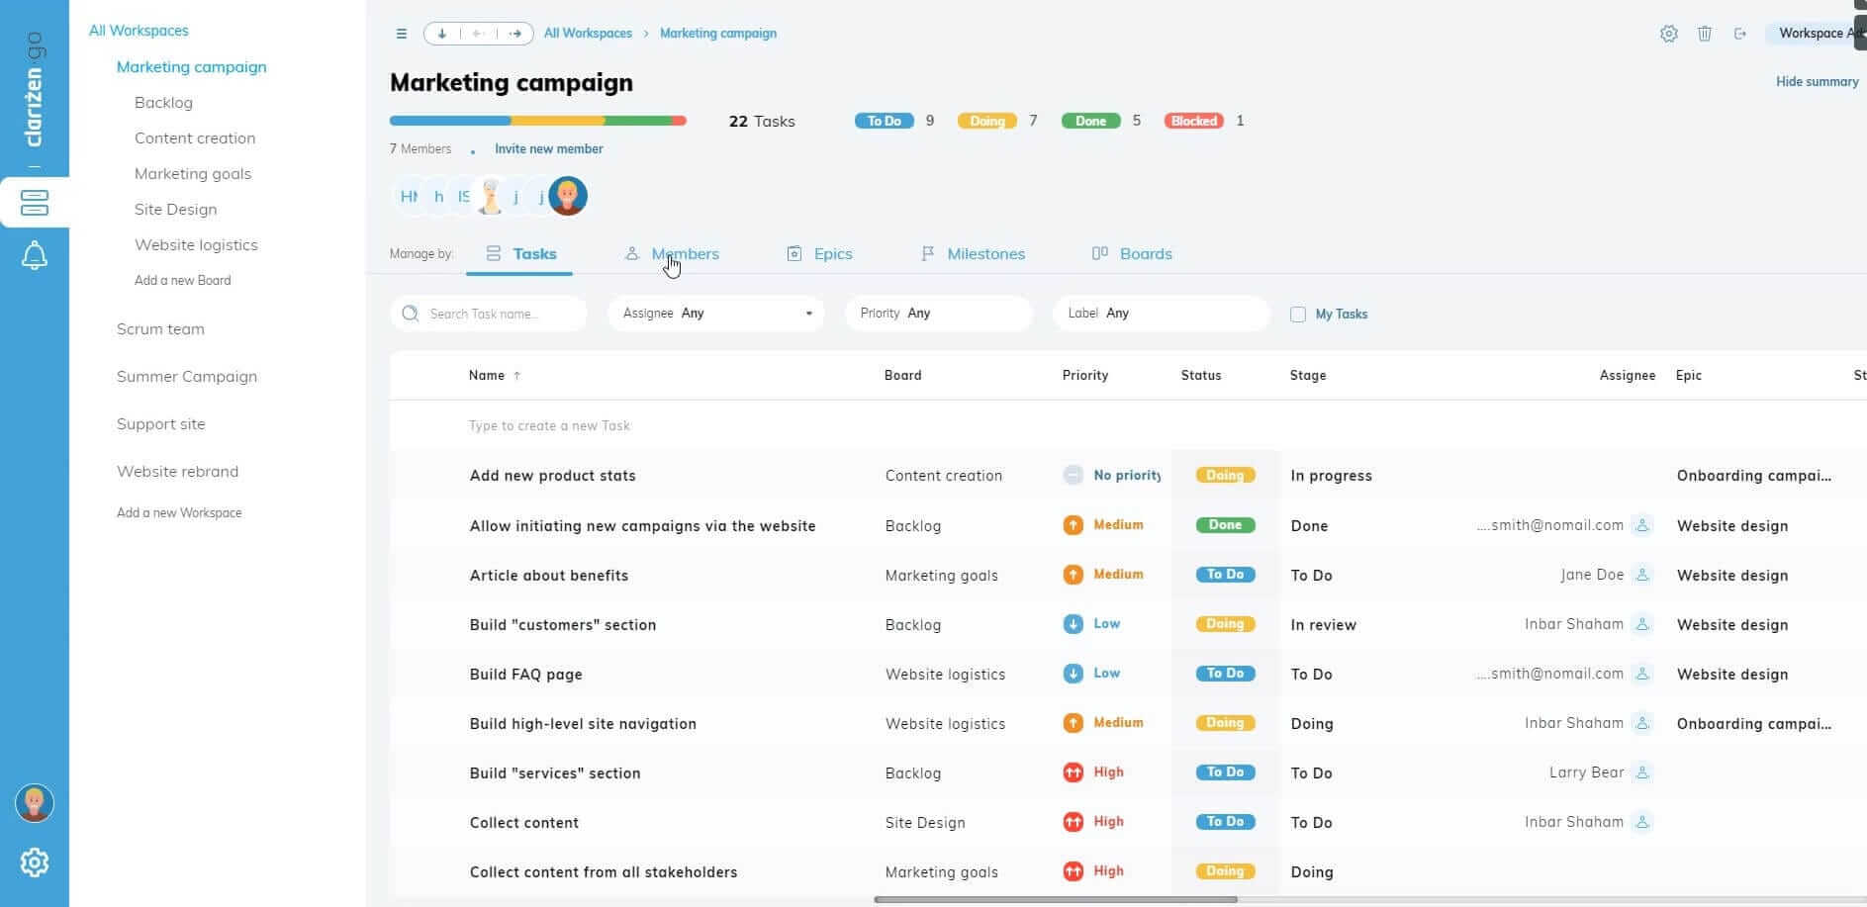1867x907 pixels.
Task: Click the task status progress bar
Action: coord(537,121)
